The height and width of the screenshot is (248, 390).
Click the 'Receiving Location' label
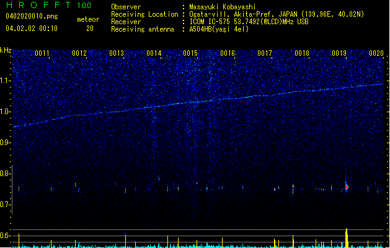(144, 14)
